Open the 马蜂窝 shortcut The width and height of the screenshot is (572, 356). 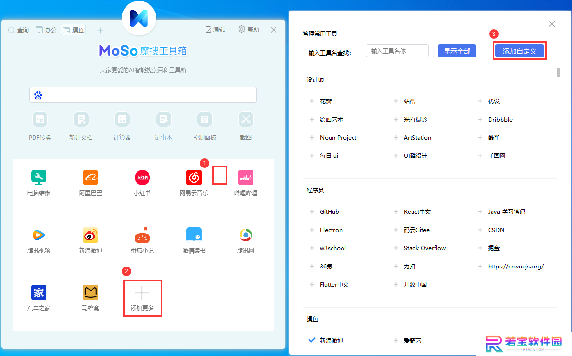tap(91, 292)
